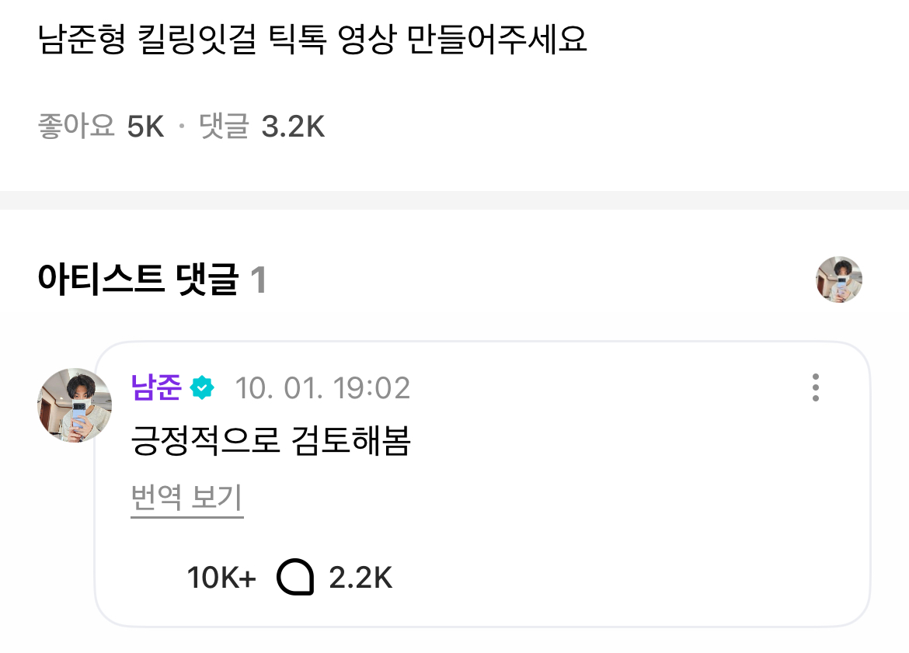Open the three-dot menu on 남준's comment
Image resolution: width=909 pixels, height=653 pixels.
click(815, 387)
